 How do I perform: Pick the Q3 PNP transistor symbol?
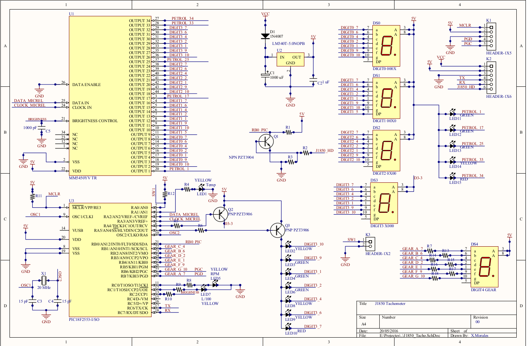pyautogui.click(x=277, y=230)
